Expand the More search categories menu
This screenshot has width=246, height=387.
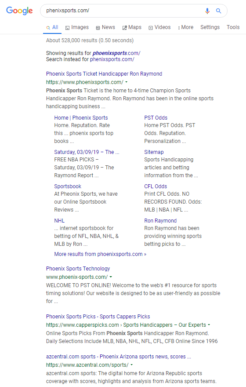[x=186, y=27]
